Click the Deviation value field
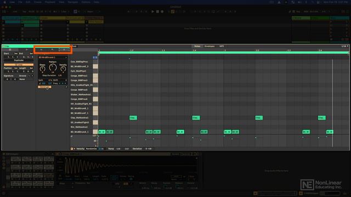 coord(149,149)
